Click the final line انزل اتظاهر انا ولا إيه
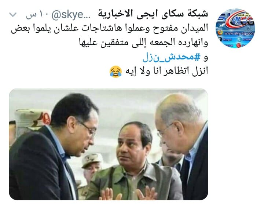The image size is (264, 204). coord(167,71)
